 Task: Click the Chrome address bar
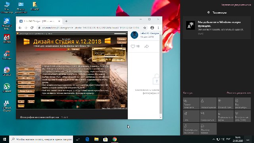tap(90, 28)
